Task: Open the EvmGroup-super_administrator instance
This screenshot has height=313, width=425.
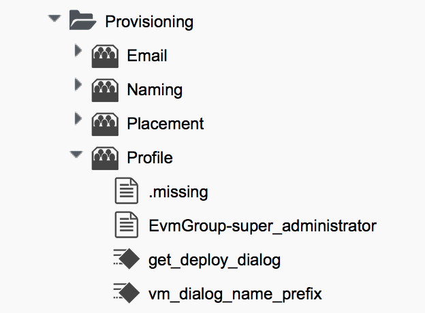Action: click(262, 226)
